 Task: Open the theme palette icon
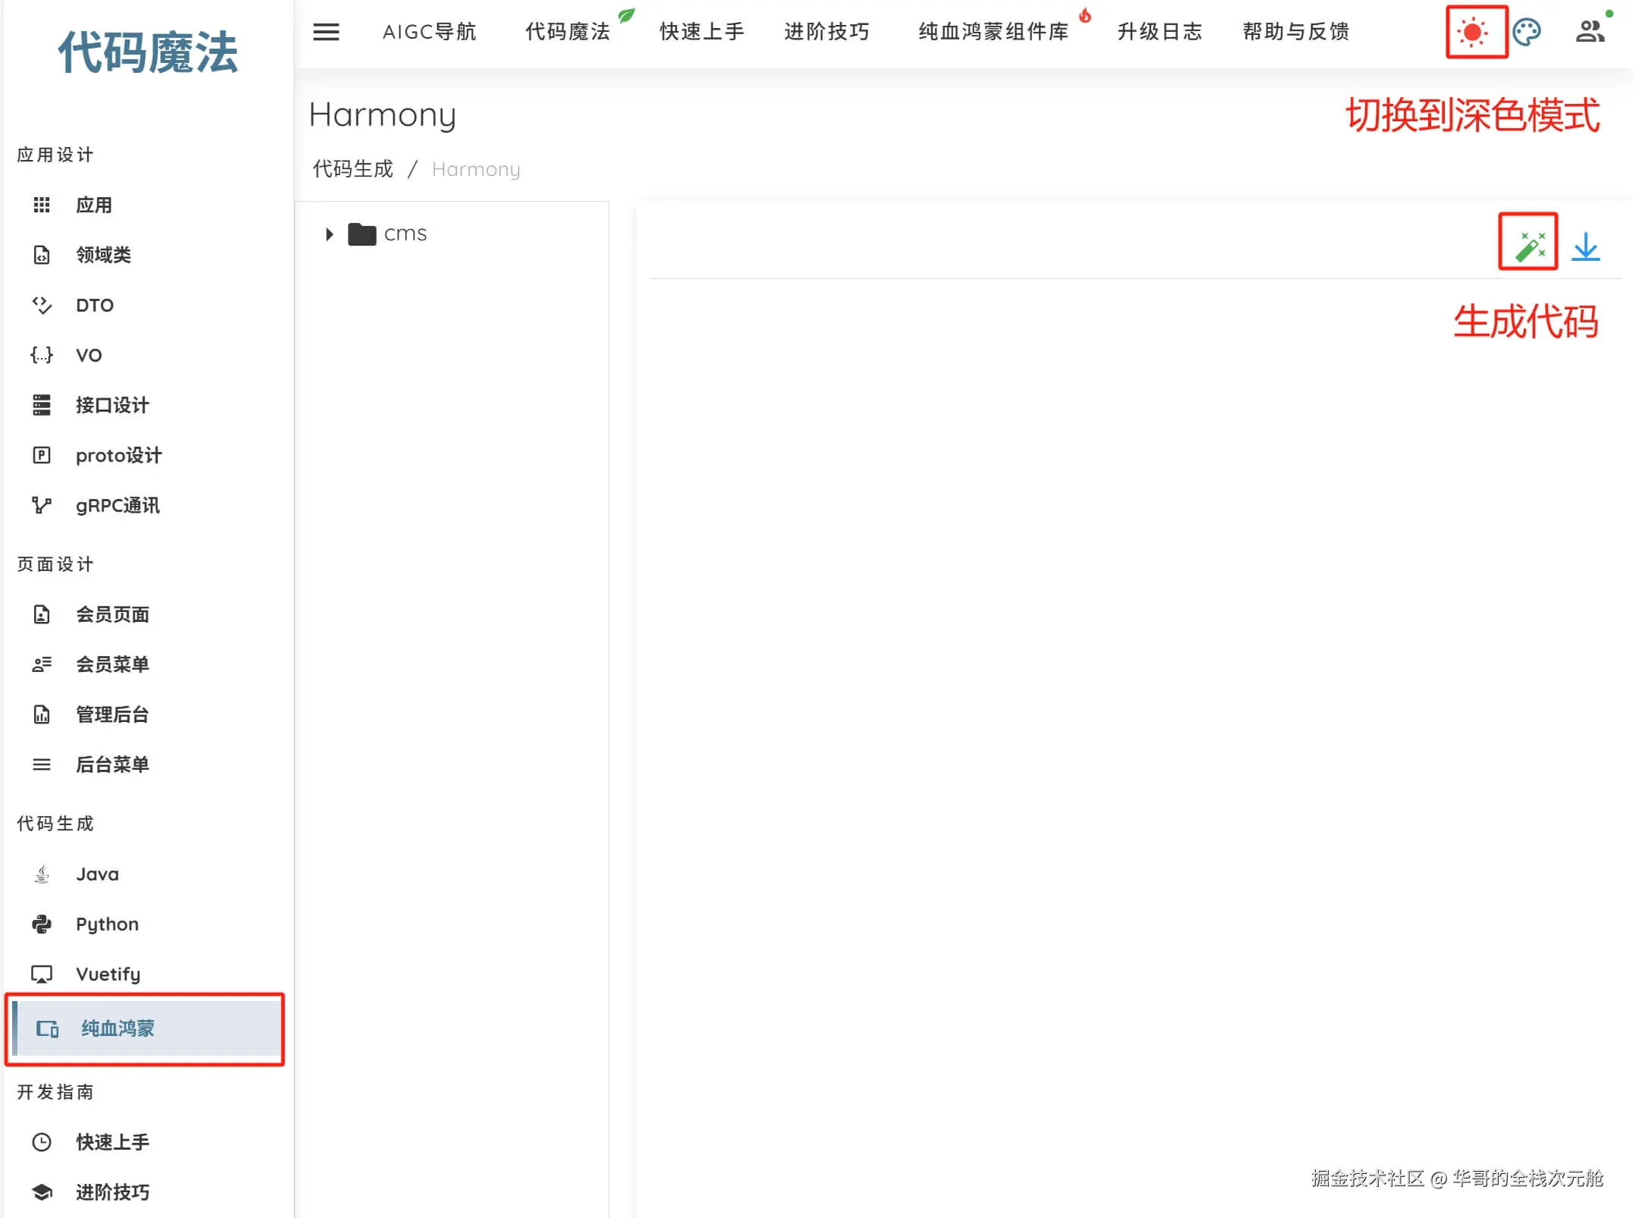point(1527,32)
